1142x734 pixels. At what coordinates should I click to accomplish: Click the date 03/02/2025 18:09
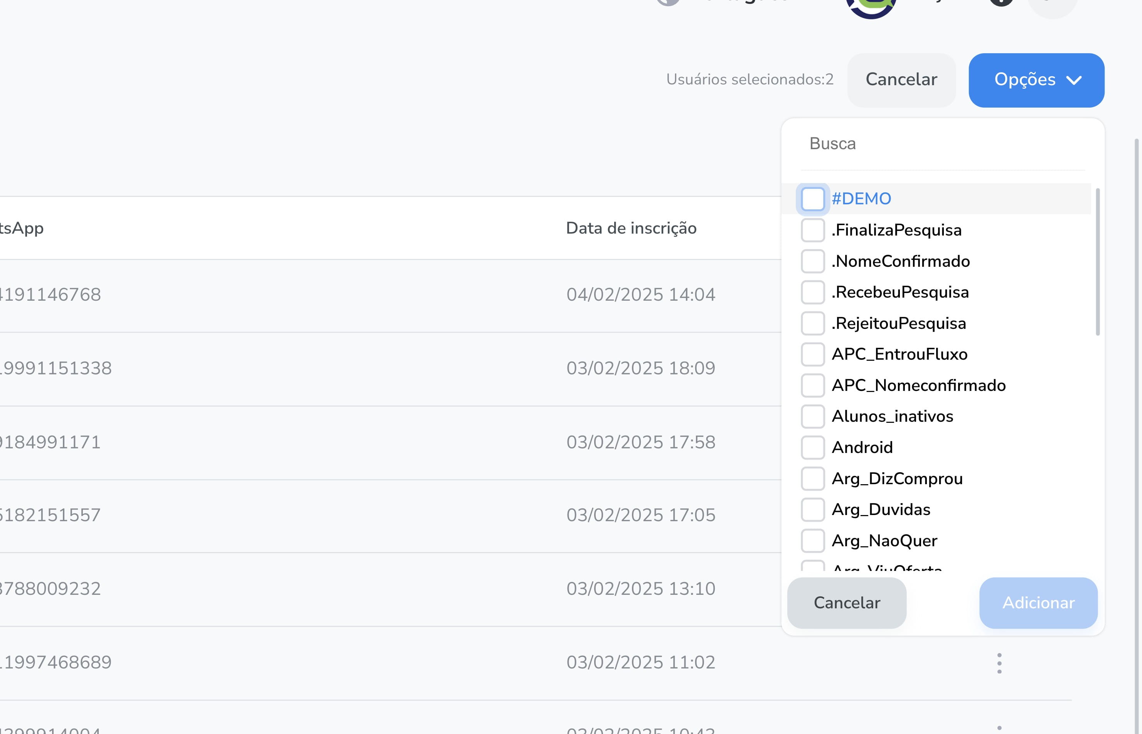click(x=640, y=369)
